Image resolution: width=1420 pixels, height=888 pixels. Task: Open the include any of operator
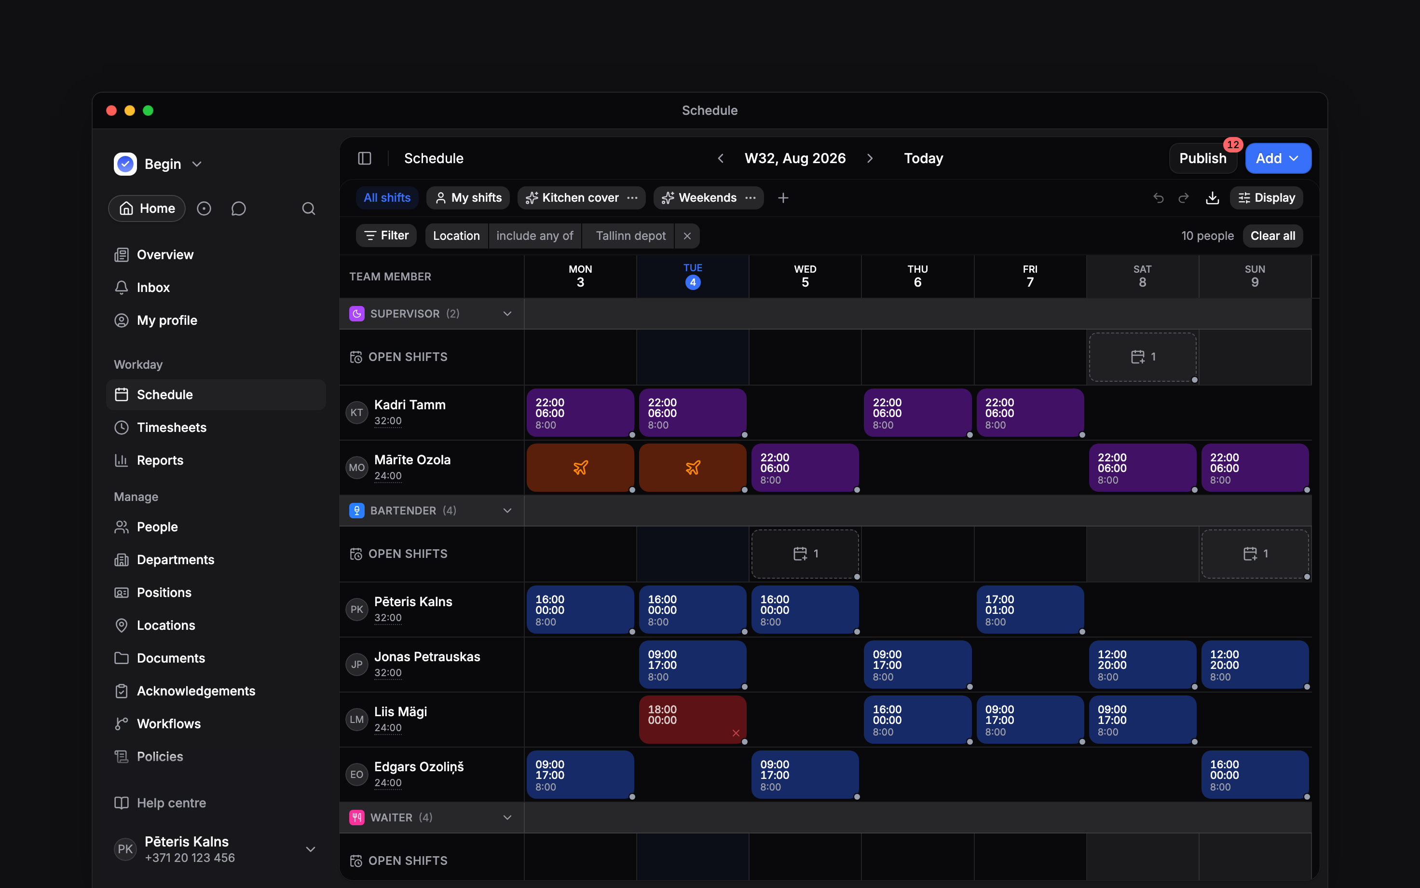[534, 236]
